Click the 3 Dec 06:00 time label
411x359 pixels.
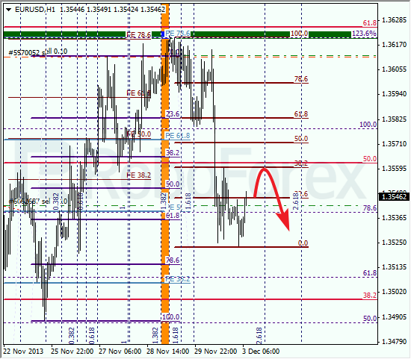pos(261,351)
